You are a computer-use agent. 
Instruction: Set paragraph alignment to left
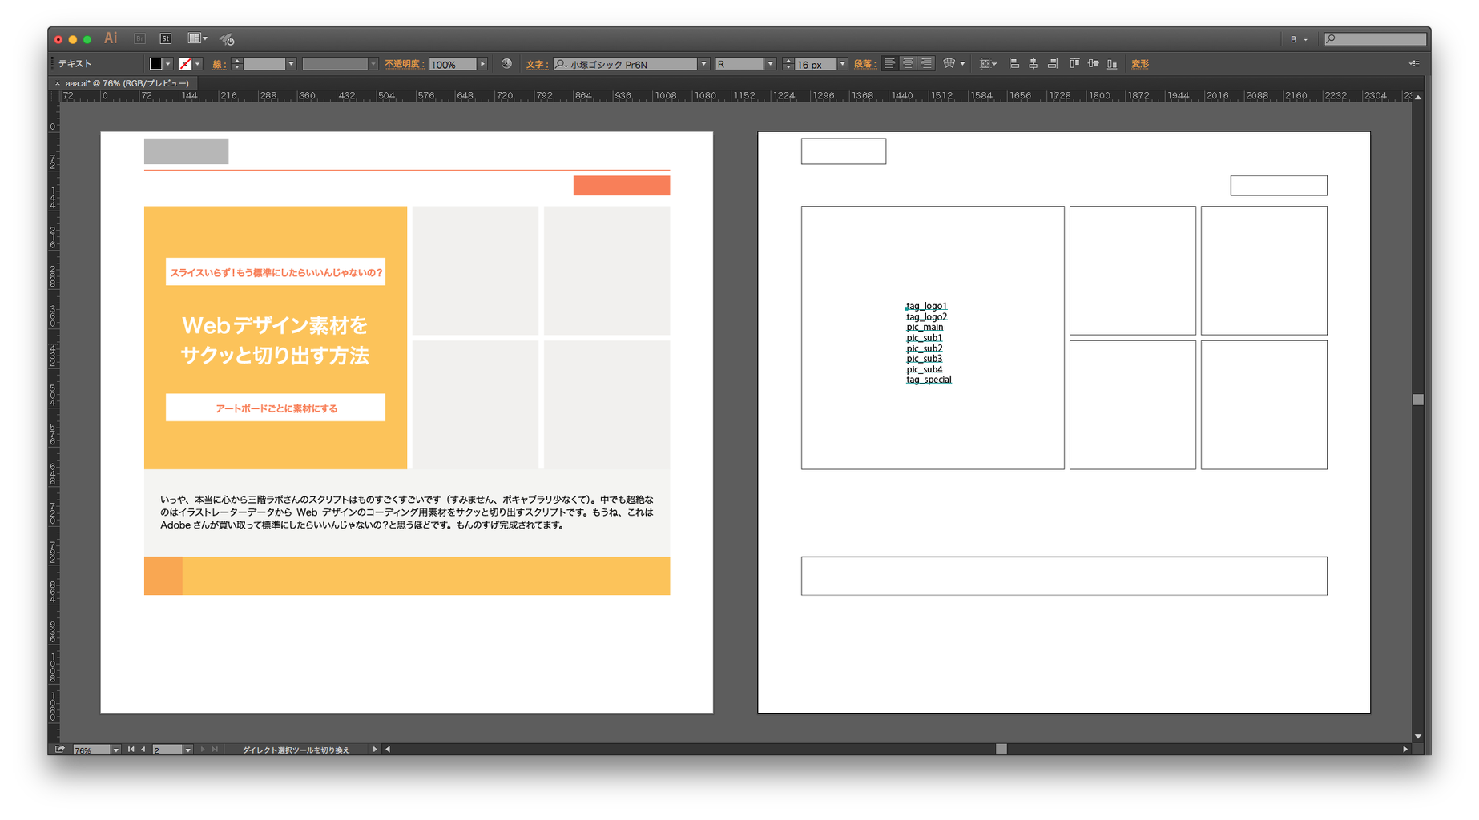(889, 63)
